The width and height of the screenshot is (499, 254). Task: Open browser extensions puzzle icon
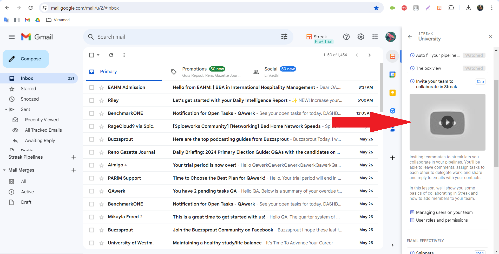click(x=451, y=8)
